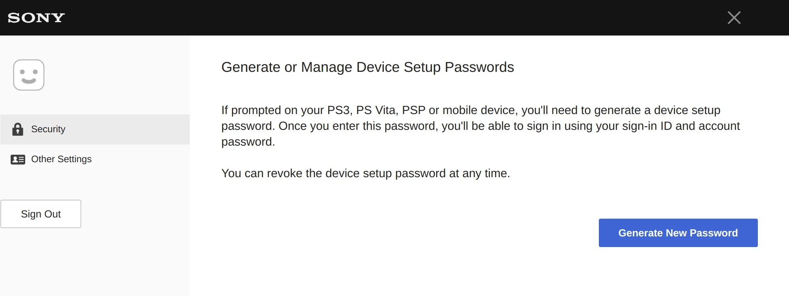Select the active Security sidebar entry
Image resolution: width=789 pixels, height=296 pixels.
tap(48, 129)
